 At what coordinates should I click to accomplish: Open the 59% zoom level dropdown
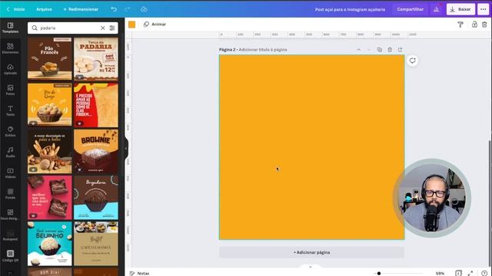(x=440, y=273)
